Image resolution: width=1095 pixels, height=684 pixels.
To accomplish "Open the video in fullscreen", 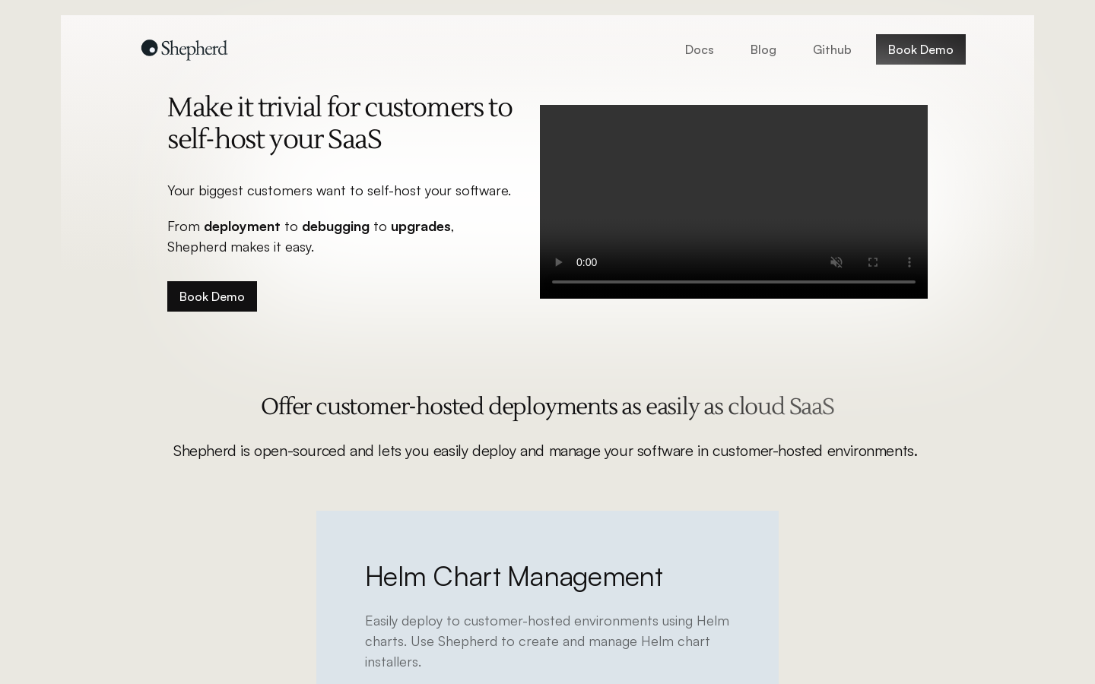I will [x=873, y=262].
